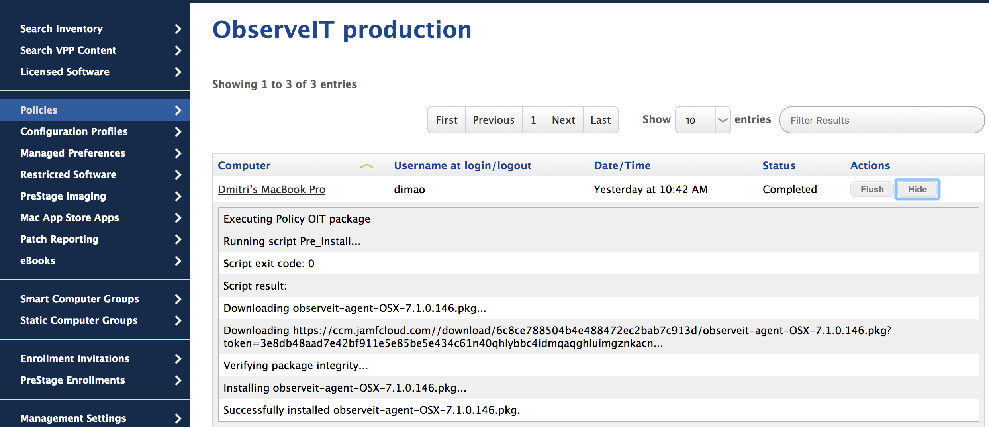Click the arrow icon beside Restricted Software
The image size is (989, 427).
pos(178,175)
